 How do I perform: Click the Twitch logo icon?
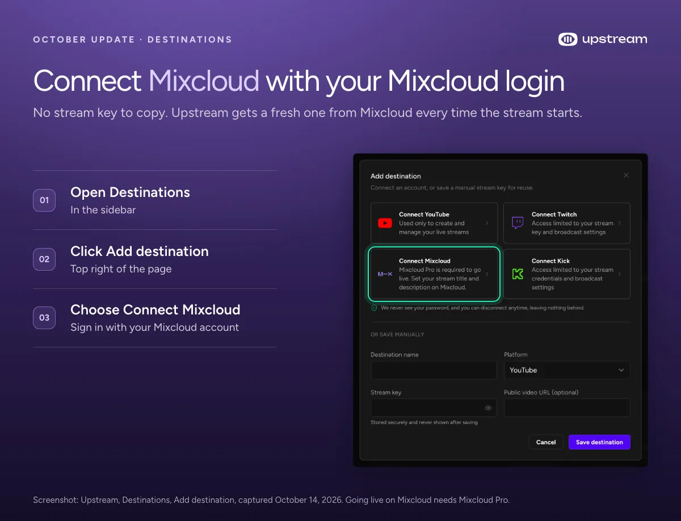518,223
